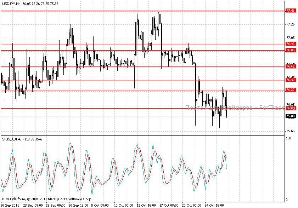Click the 77.05 price axis value
Viewport: 298px width, 208px height.
coord(291,38)
